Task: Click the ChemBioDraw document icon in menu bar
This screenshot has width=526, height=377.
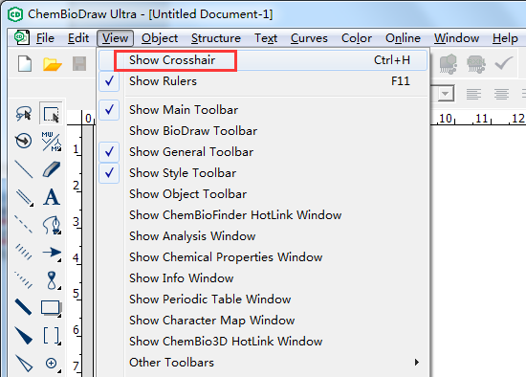Action: (22, 37)
